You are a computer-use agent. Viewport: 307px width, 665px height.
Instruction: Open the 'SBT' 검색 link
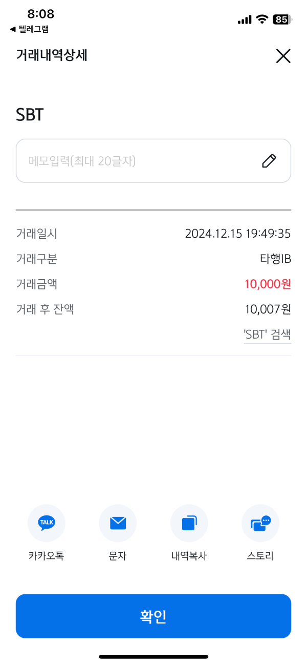click(x=267, y=335)
